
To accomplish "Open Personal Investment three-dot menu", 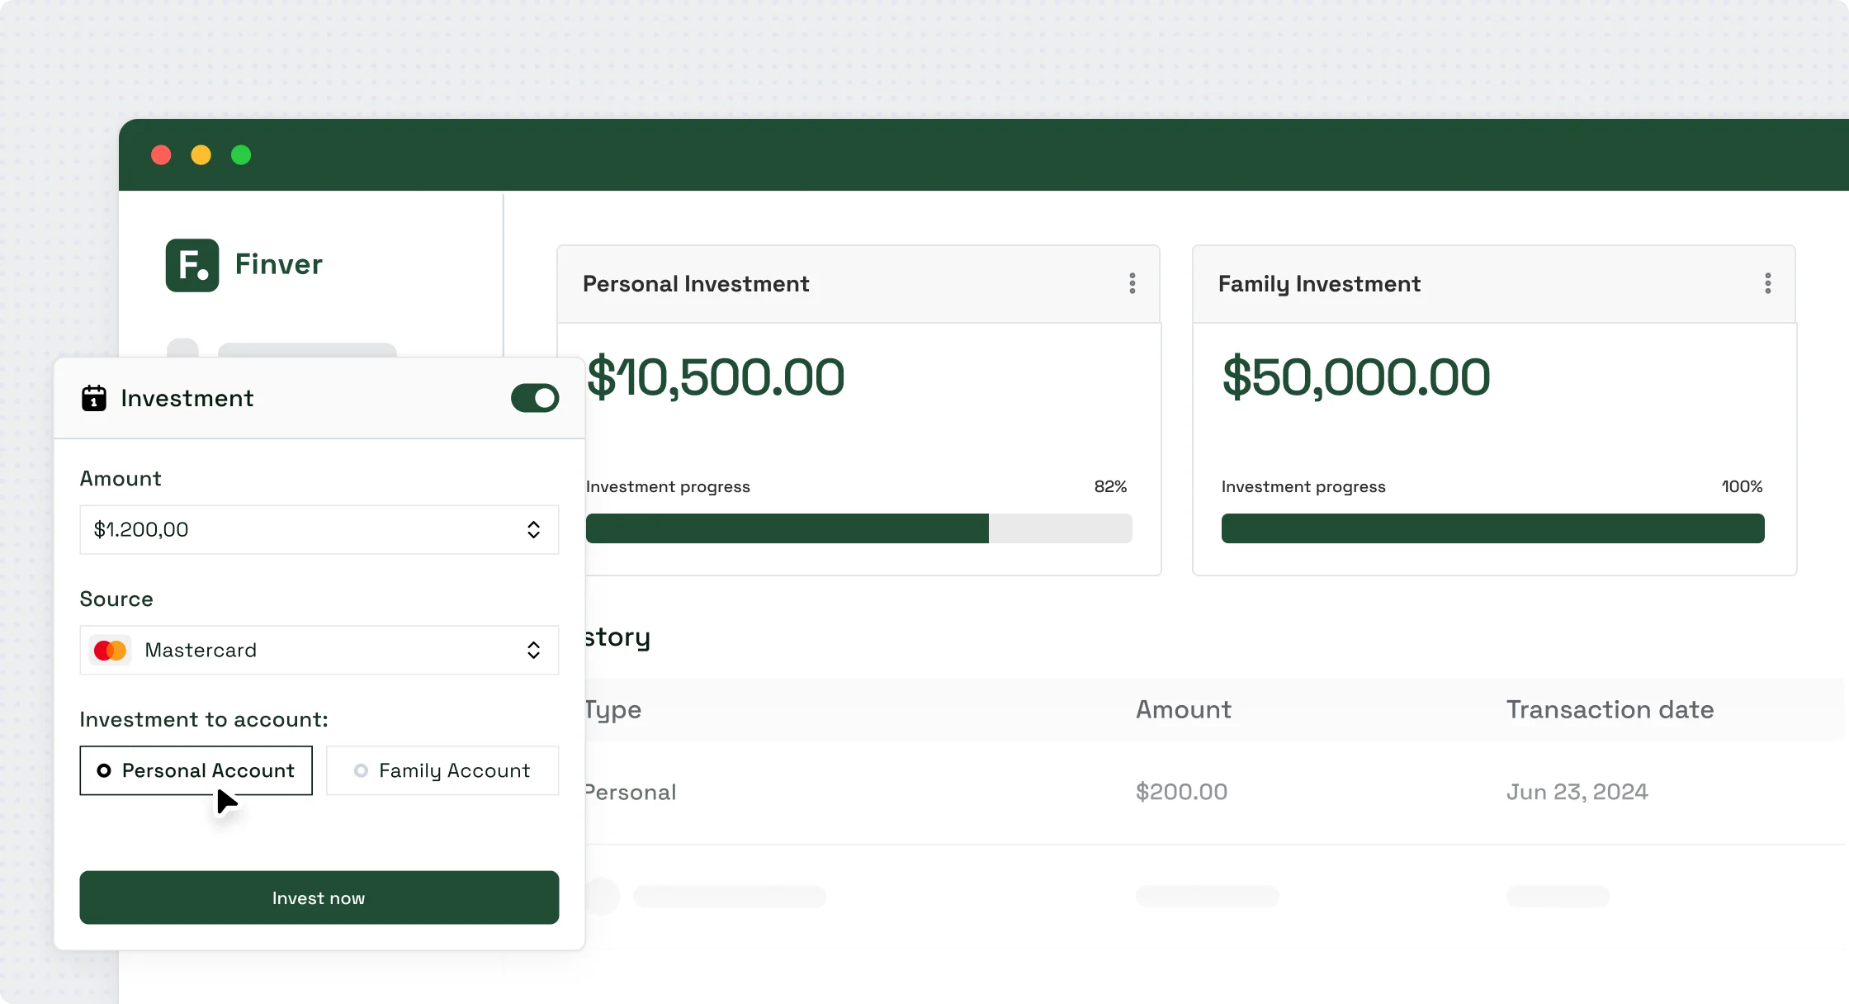I will 1132,283.
